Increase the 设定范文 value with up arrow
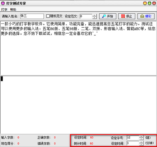The image size is (157, 147). point(95,15)
